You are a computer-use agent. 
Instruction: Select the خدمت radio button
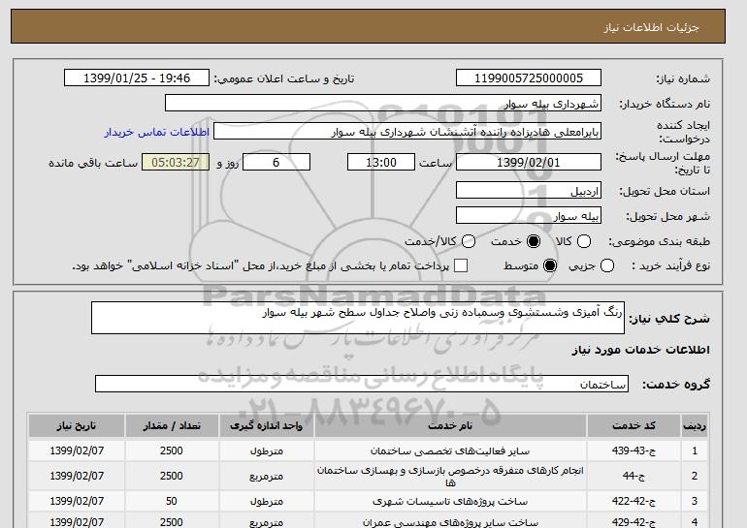click(534, 241)
